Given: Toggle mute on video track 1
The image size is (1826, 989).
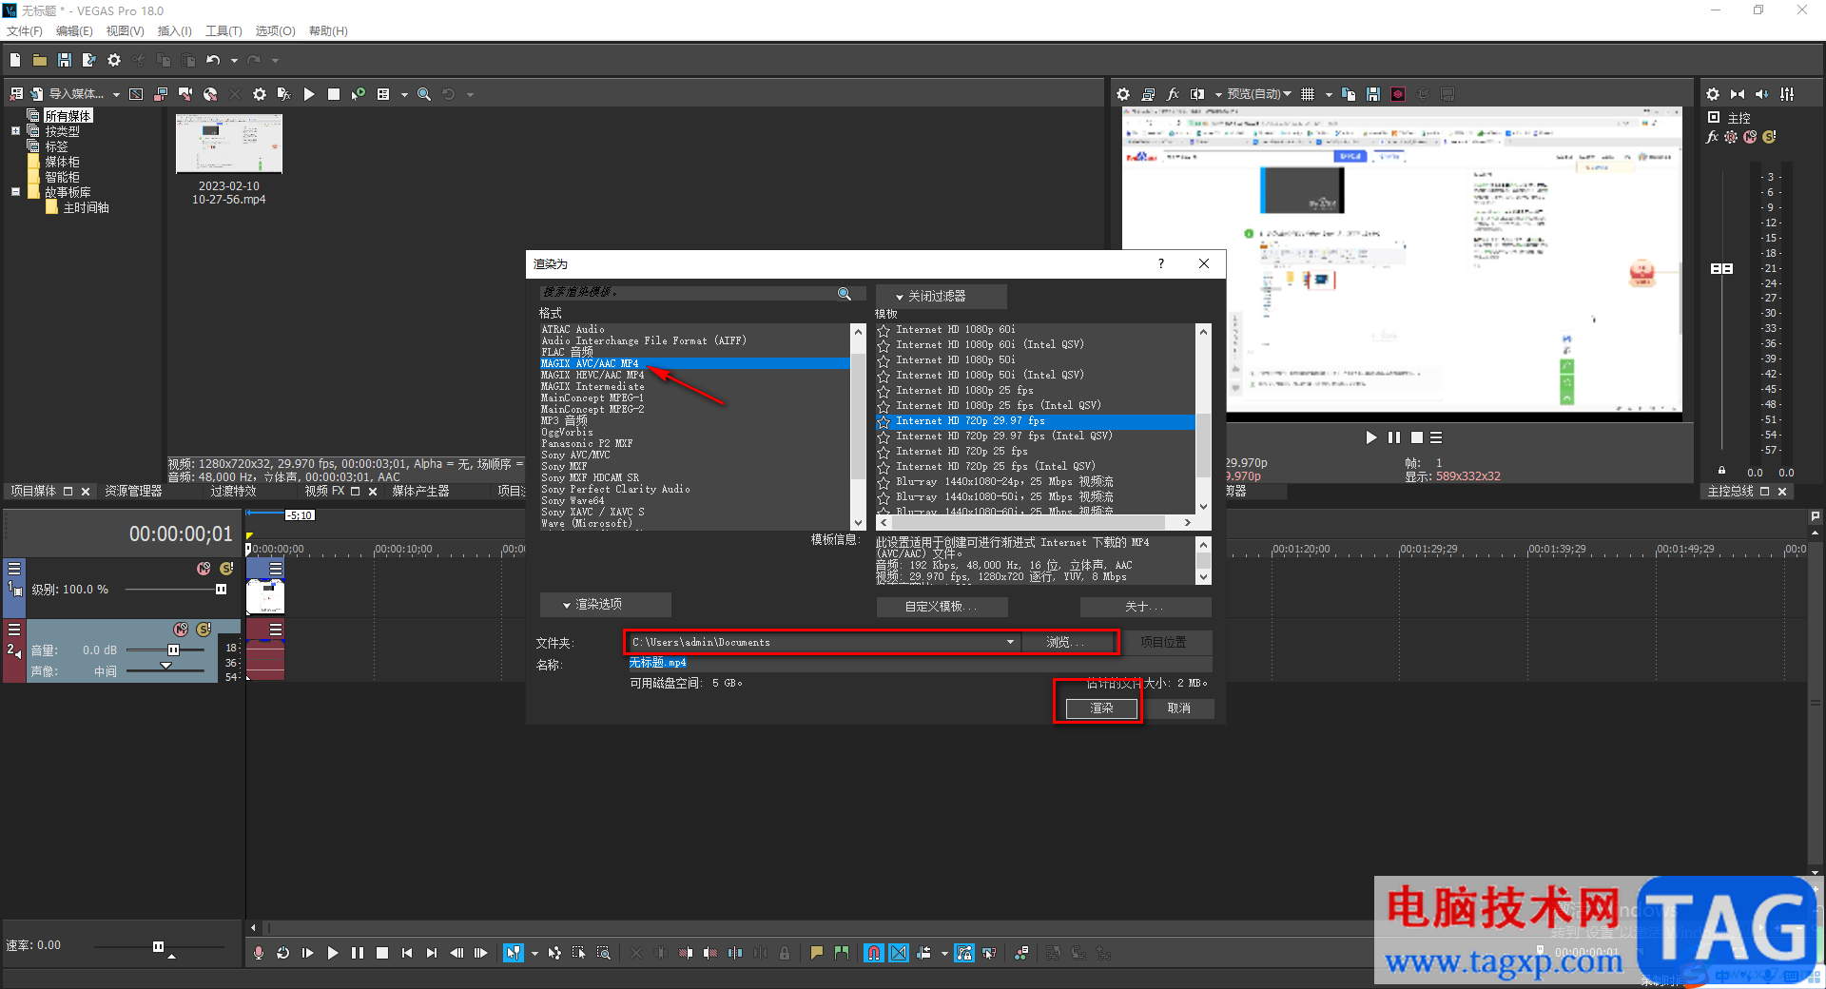Looking at the screenshot, I should pos(204,569).
